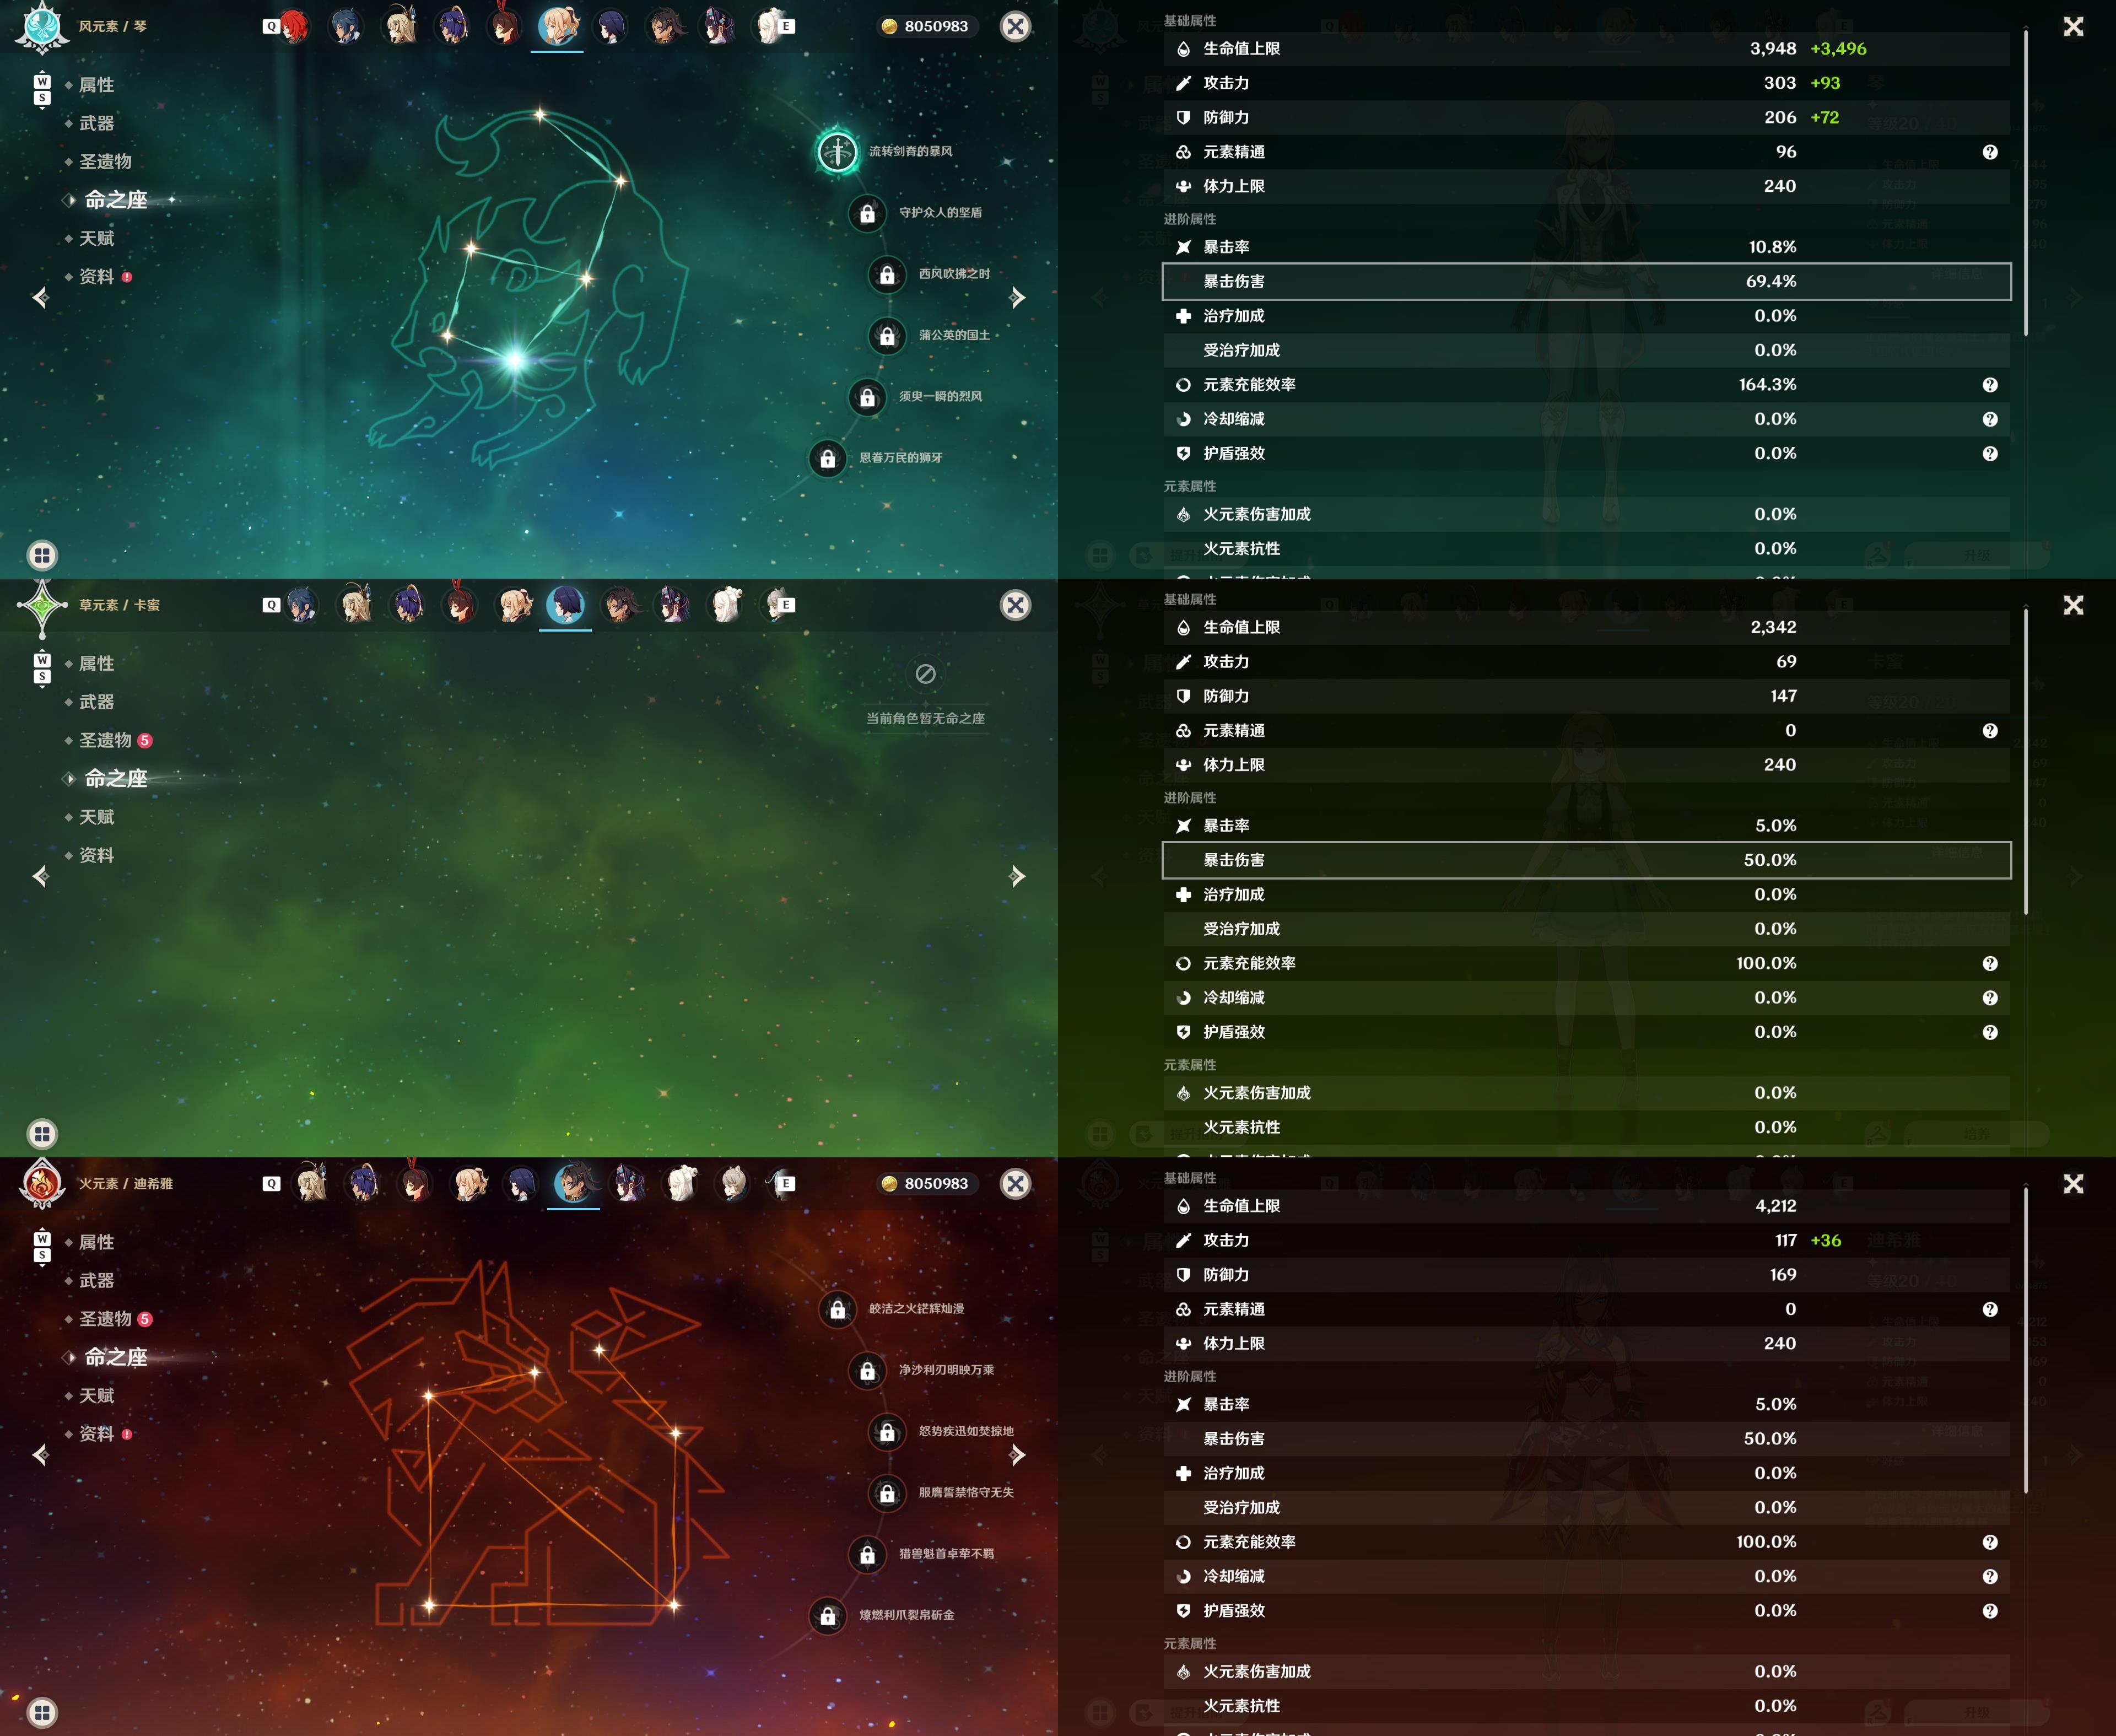Screen dimensions: 2116x1736
Task: Select the highlighted 暴击伤害 69.4% row
Action: pos(1586,281)
